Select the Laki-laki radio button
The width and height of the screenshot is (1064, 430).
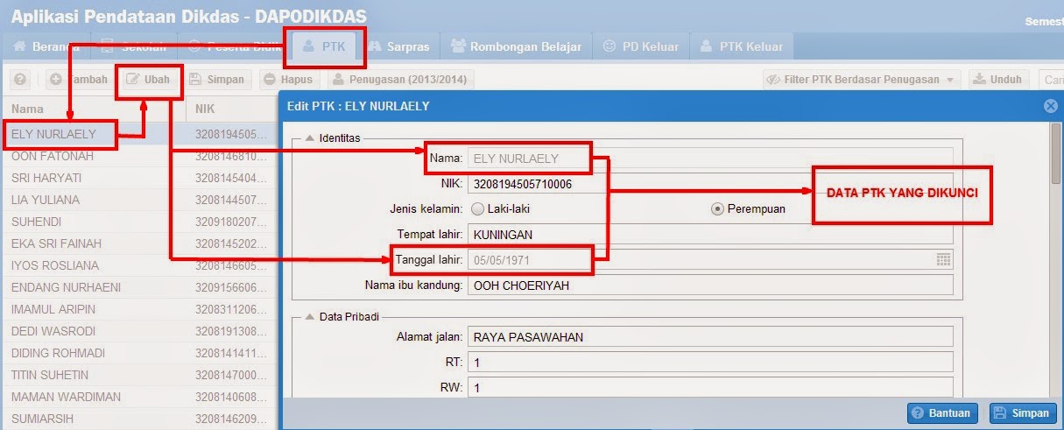(x=477, y=208)
